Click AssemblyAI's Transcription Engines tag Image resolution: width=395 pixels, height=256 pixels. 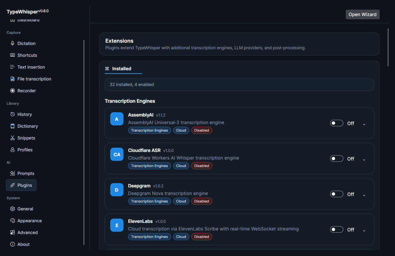click(149, 130)
